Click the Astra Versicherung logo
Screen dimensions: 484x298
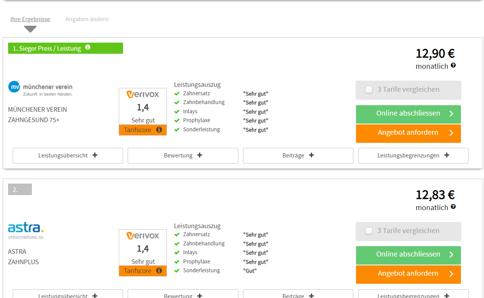tap(26, 230)
